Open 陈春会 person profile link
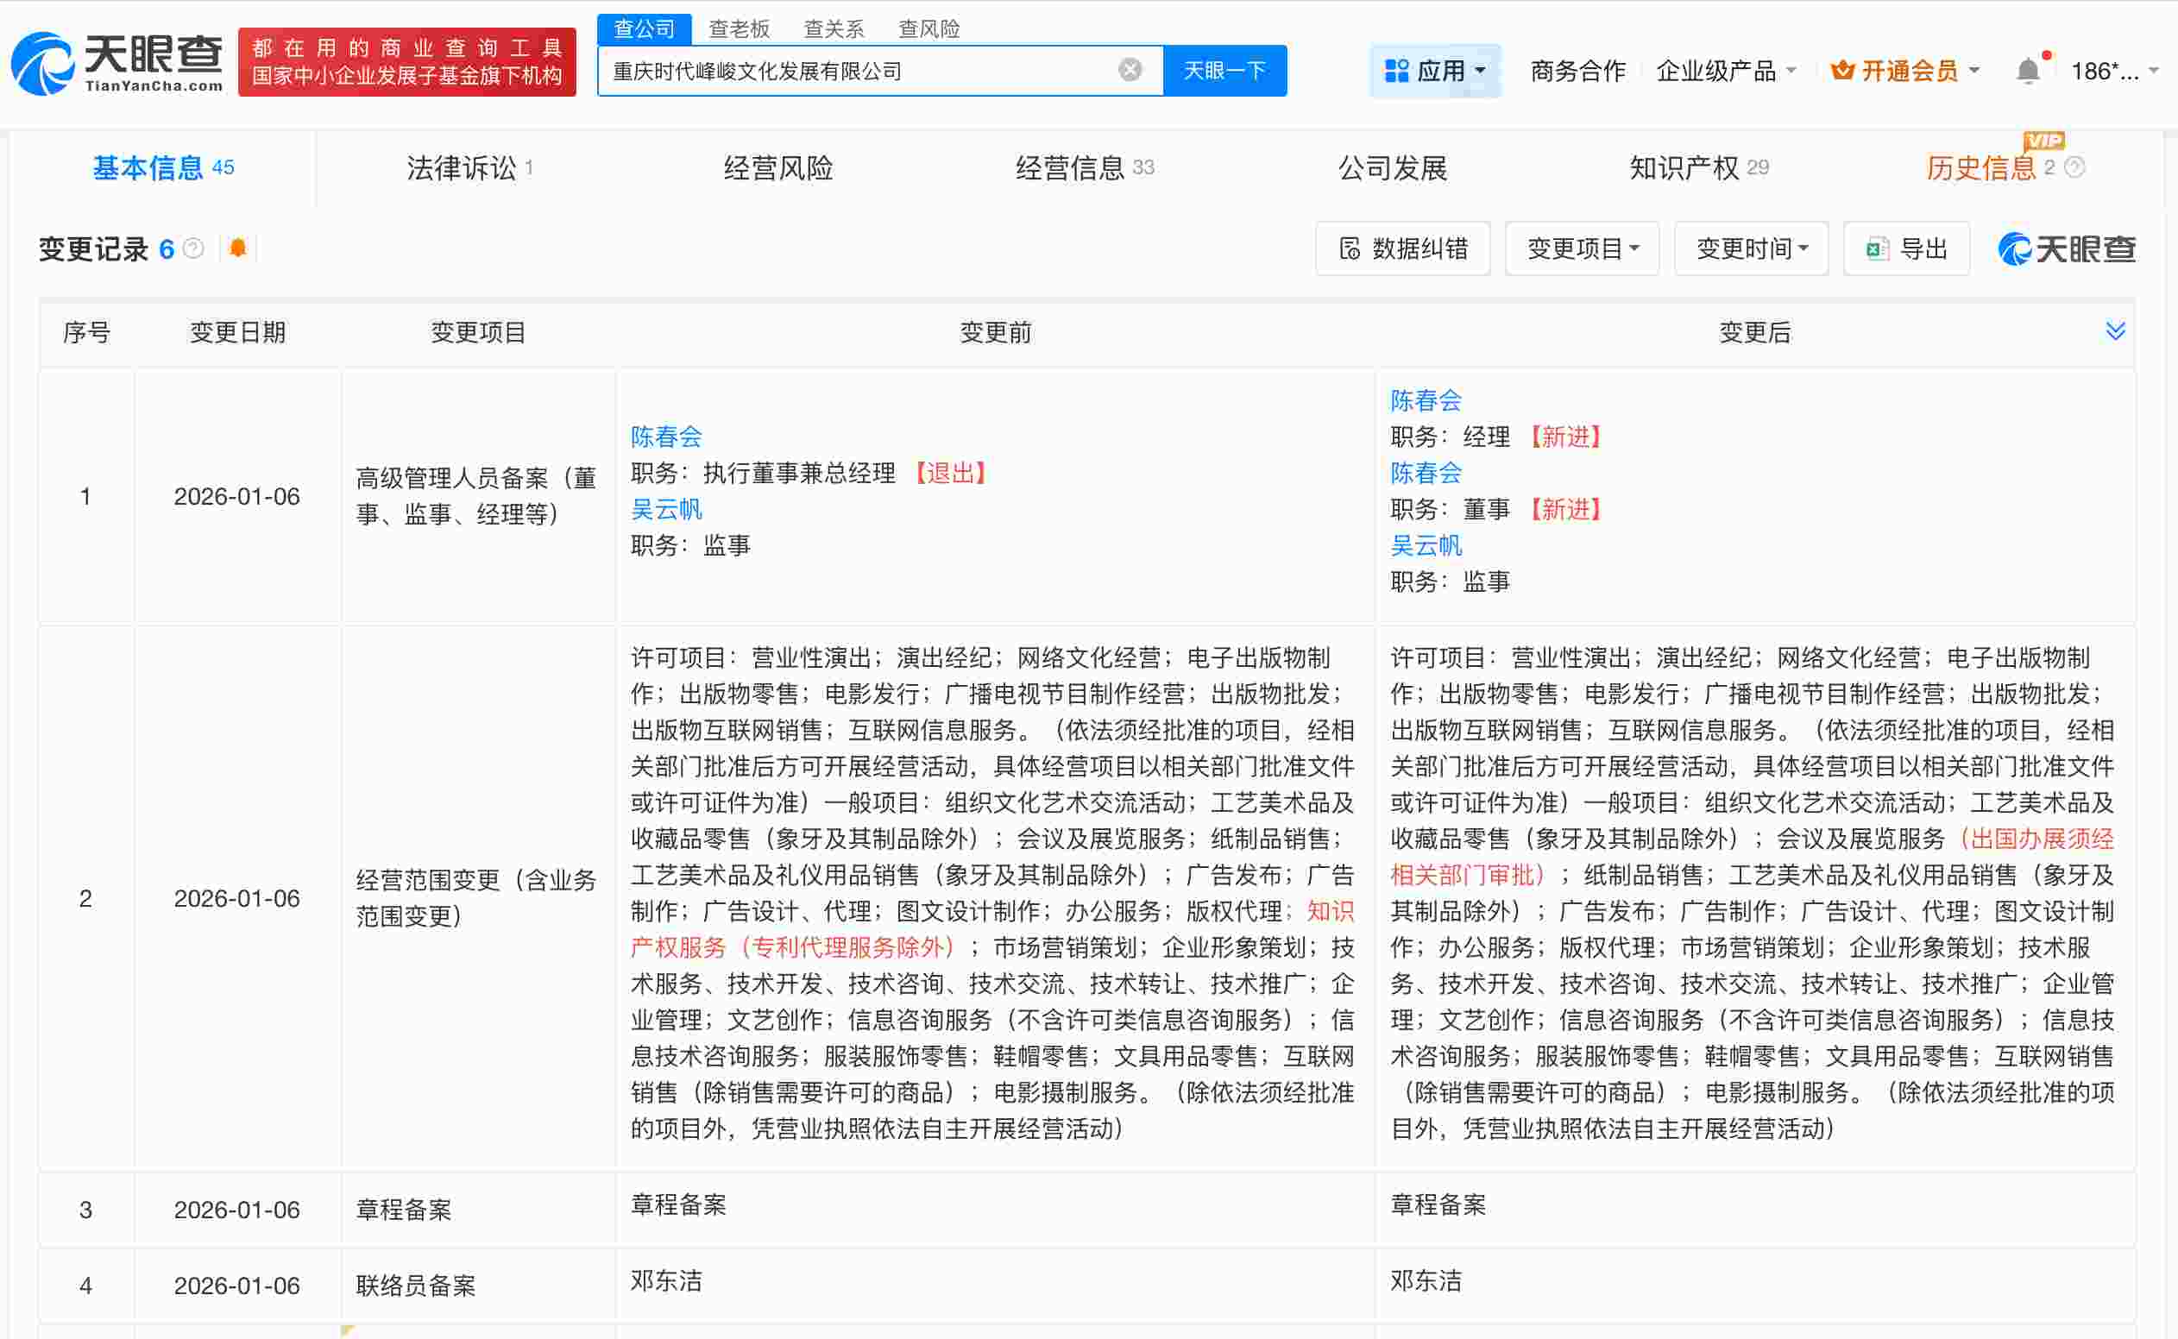The height and width of the screenshot is (1339, 2178). coord(666,436)
